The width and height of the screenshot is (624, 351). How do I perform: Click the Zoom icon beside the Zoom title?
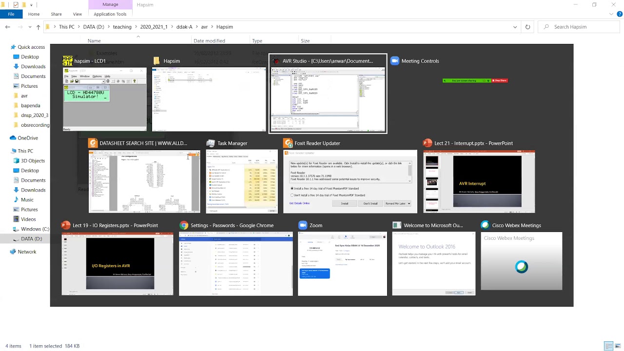click(x=303, y=226)
